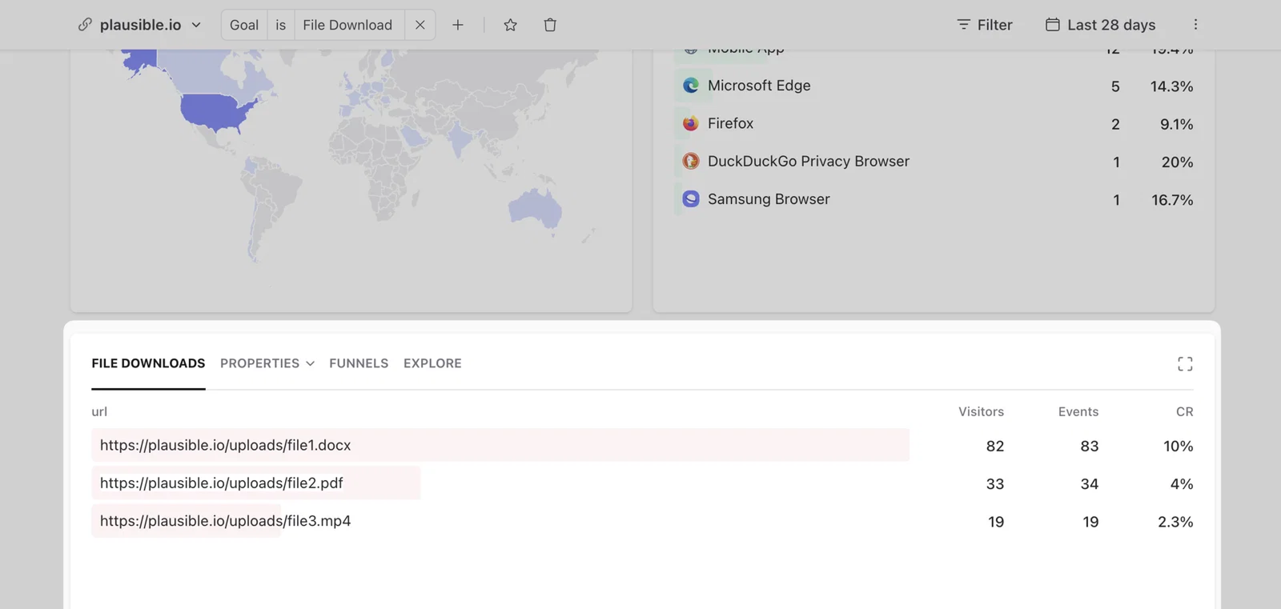Switch to the Funnels tab
Screen dimensions: 1281x609
click(x=359, y=363)
